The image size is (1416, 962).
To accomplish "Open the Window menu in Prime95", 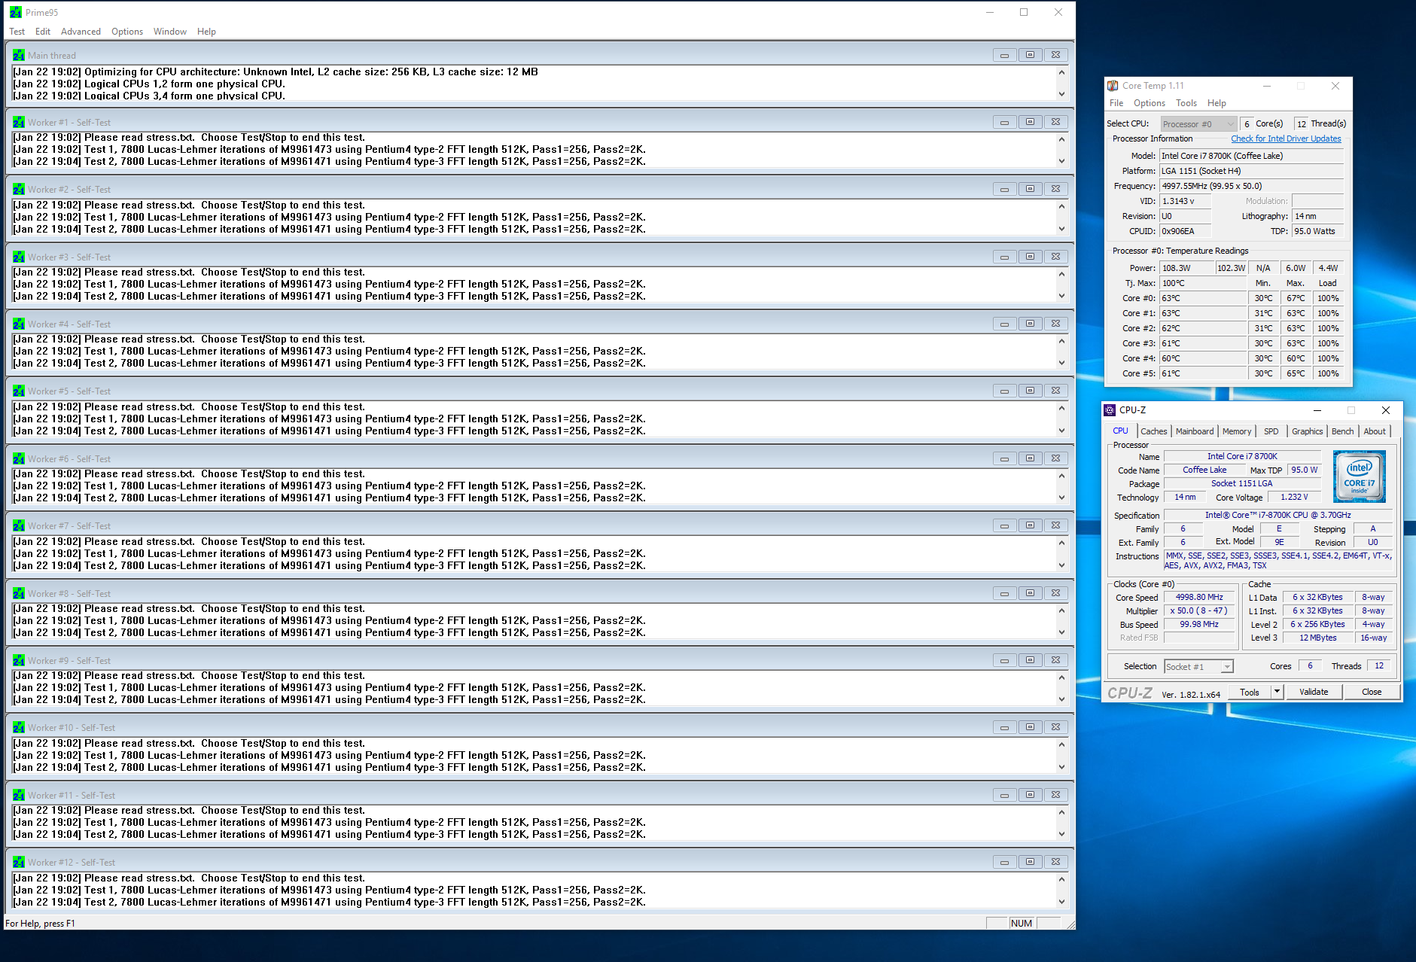I will (x=170, y=32).
